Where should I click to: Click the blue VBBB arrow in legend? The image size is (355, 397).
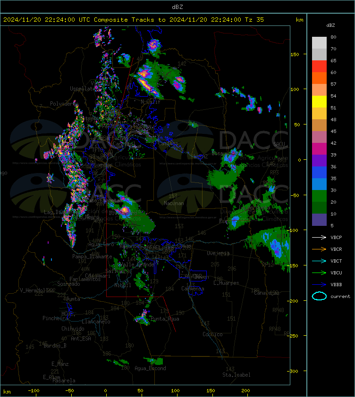pyautogui.click(x=319, y=285)
